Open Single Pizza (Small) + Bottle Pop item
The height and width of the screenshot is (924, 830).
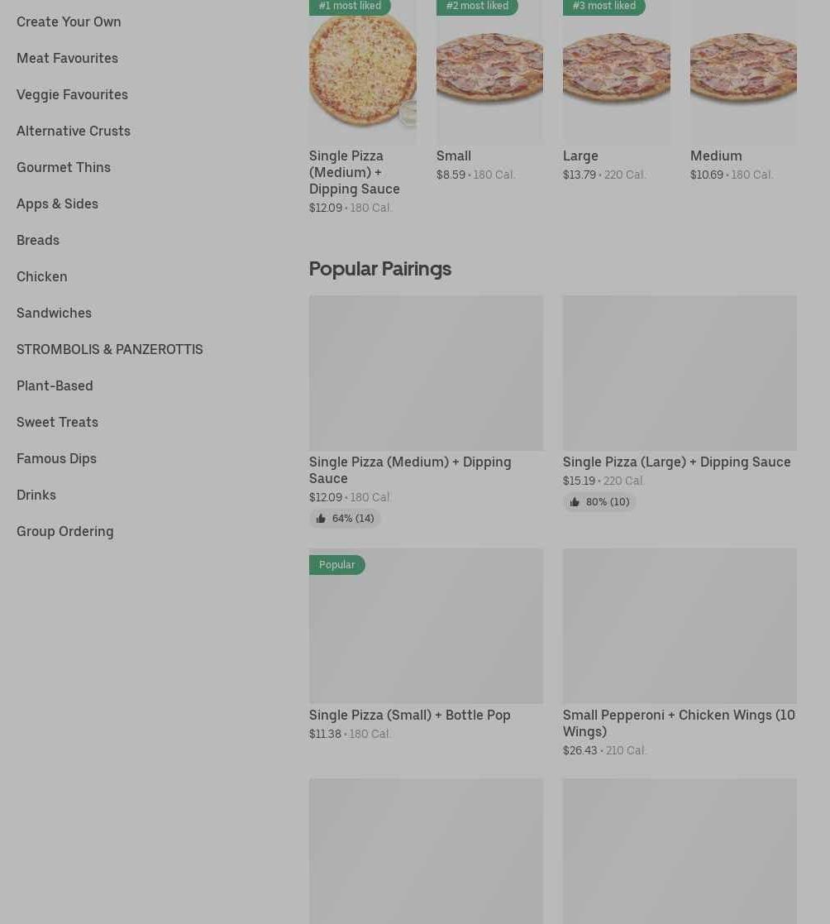[426, 627]
